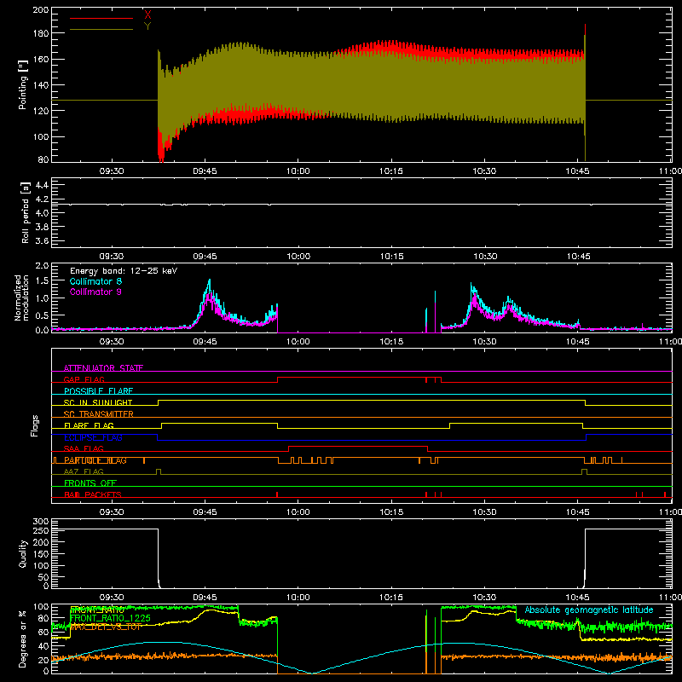Click the SAA_FLAG raised red segment
Image resolution: width=682 pixels, height=682 pixels.
click(358, 446)
